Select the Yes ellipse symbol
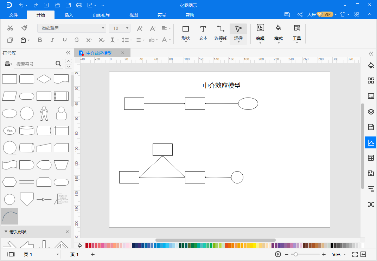Image resolution: width=377 pixels, height=261 pixels. pyautogui.click(x=9, y=131)
